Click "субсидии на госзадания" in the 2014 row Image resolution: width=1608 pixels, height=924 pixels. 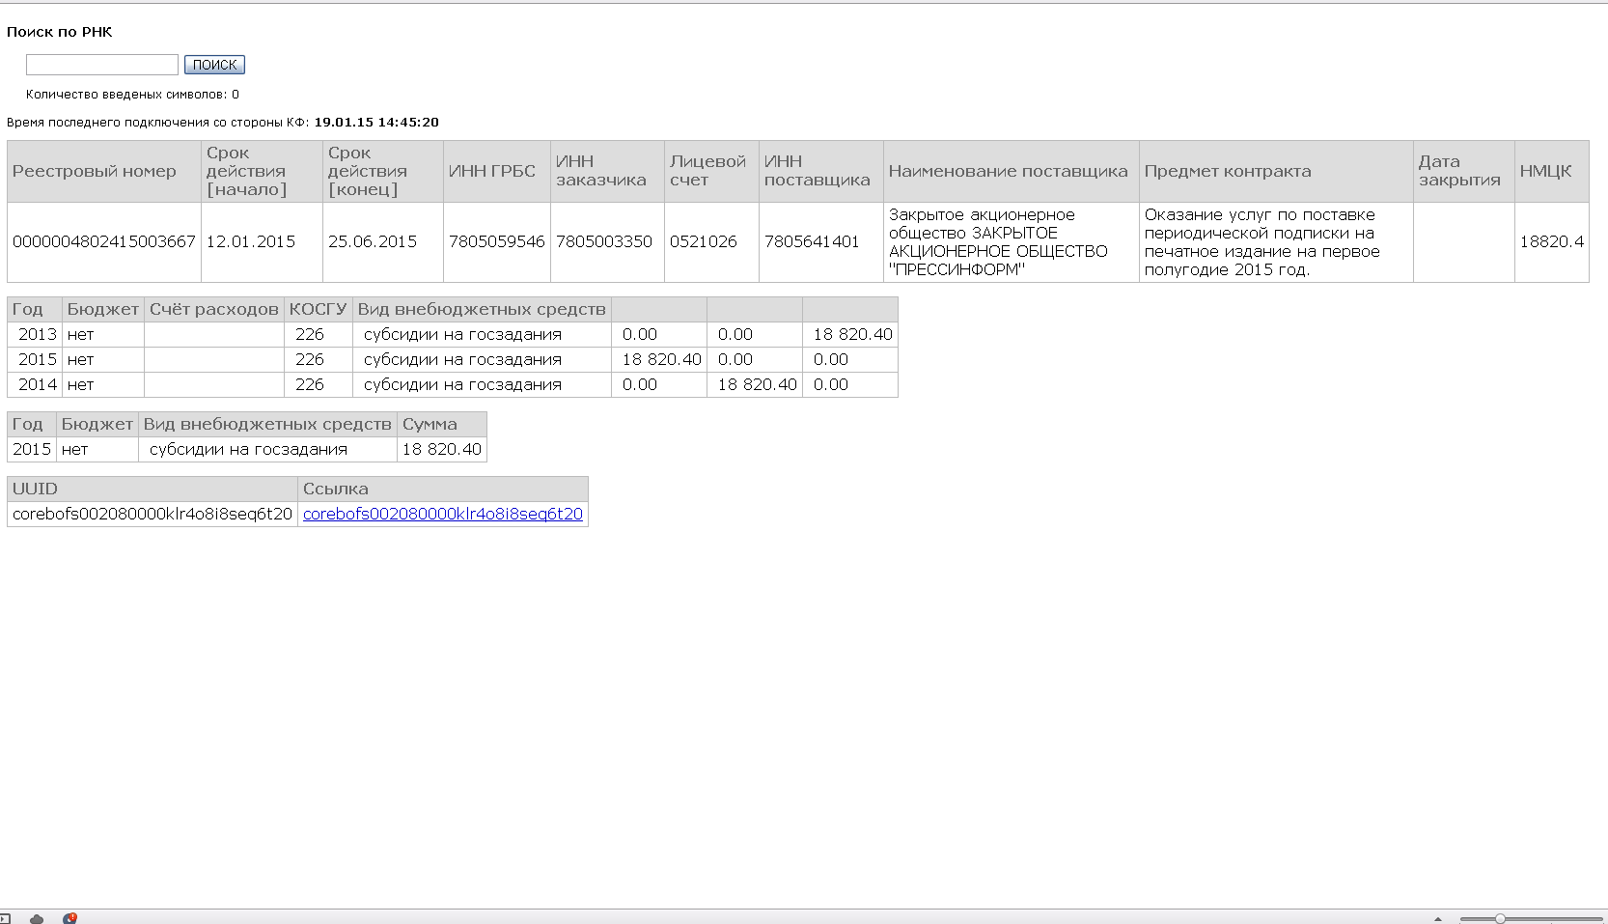462,384
